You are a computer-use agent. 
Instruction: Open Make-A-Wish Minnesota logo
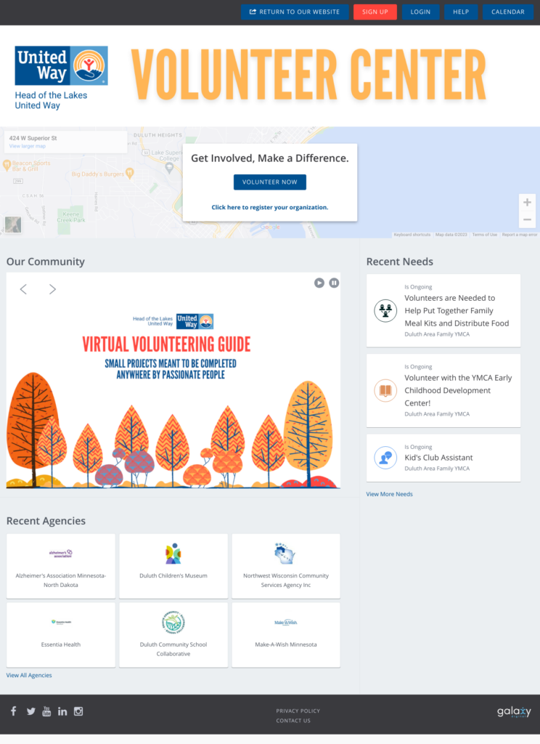coord(286,622)
